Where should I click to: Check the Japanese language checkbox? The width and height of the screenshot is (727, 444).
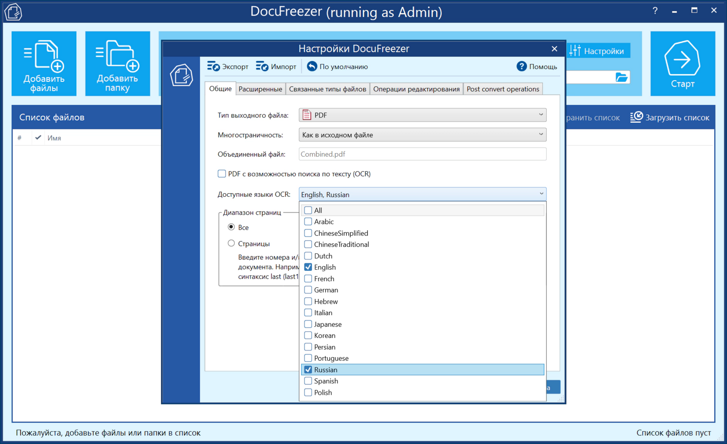point(308,324)
